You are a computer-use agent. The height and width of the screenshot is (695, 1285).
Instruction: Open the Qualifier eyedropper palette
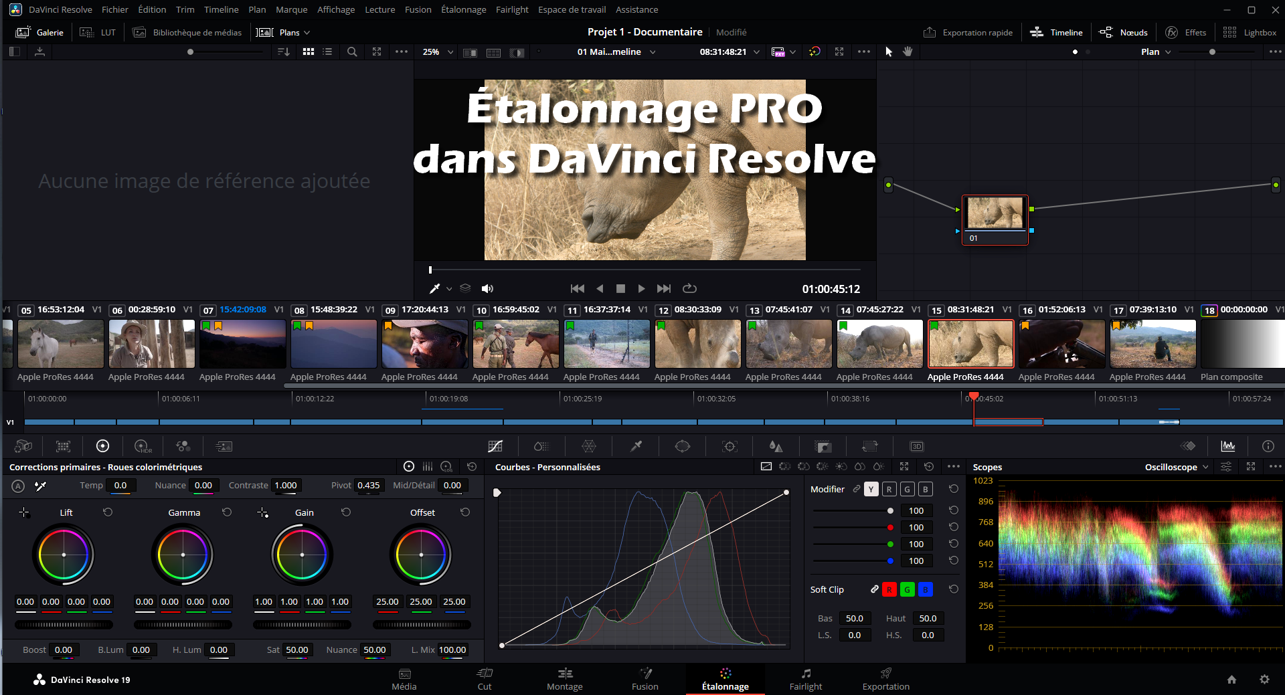pos(636,446)
